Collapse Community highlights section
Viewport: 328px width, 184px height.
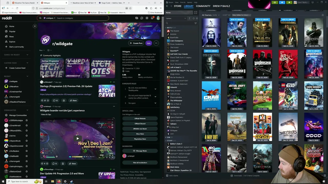point(114,55)
